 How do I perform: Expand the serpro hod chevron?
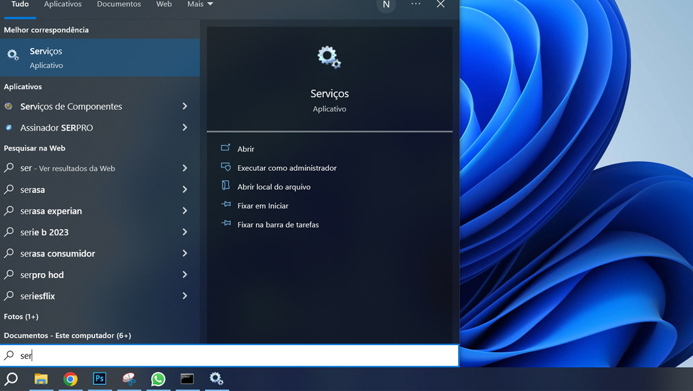[x=185, y=274]
